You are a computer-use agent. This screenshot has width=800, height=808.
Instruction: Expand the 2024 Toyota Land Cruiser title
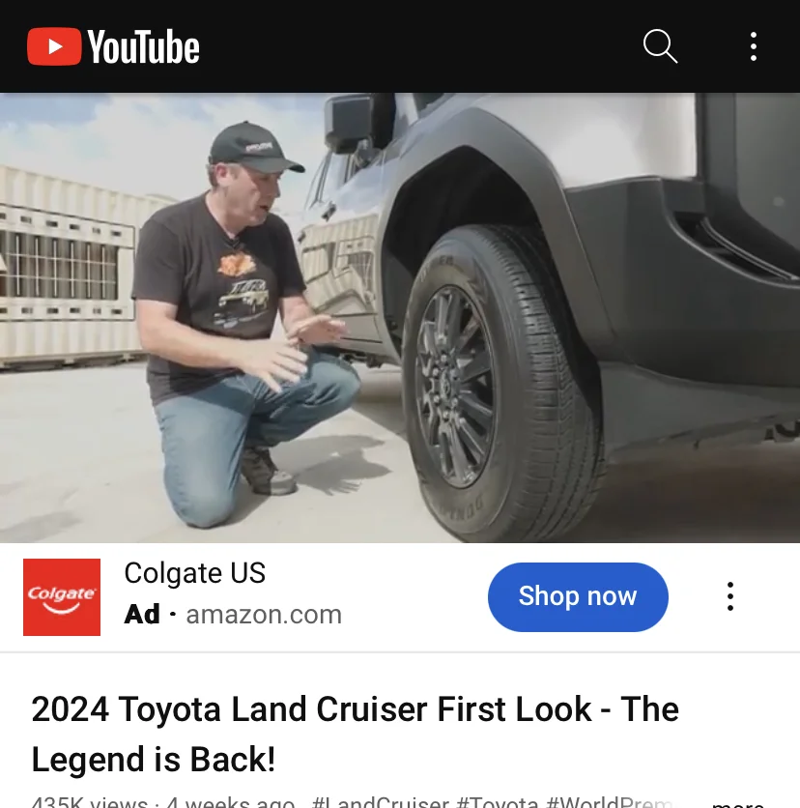point(355,734)
